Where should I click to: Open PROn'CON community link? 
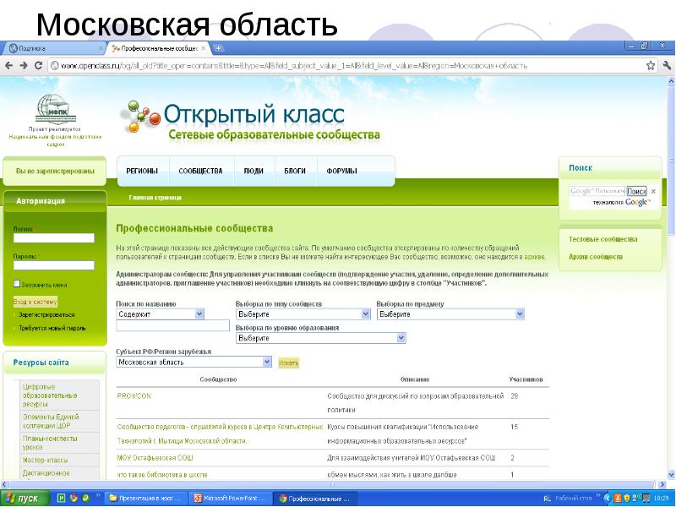coord(134,395)
